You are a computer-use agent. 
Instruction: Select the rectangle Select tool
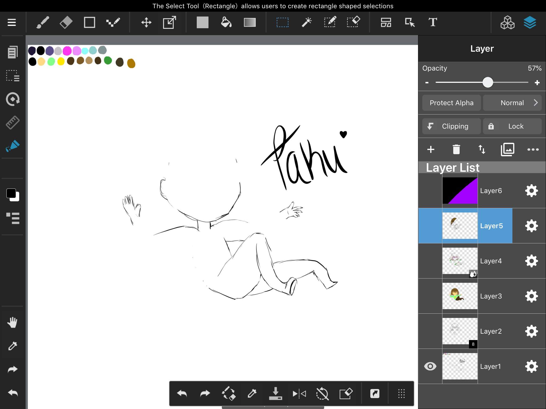[x=282, y=22]
